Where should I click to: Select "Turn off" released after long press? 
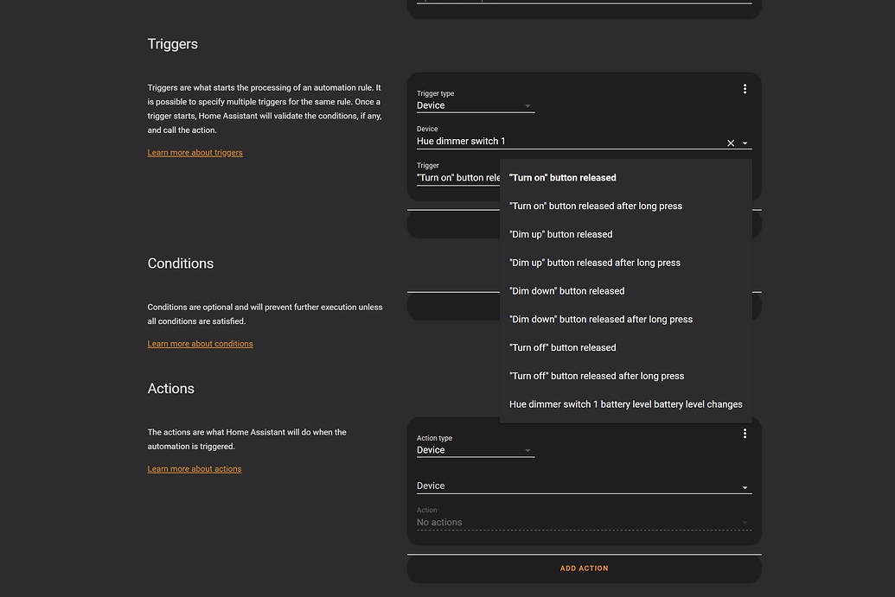[597, 377]
